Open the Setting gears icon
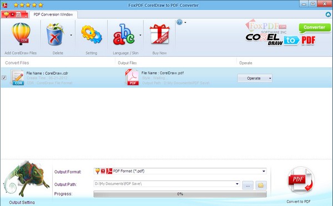Viewport: 333px width, 206px height. click(92, 34)
